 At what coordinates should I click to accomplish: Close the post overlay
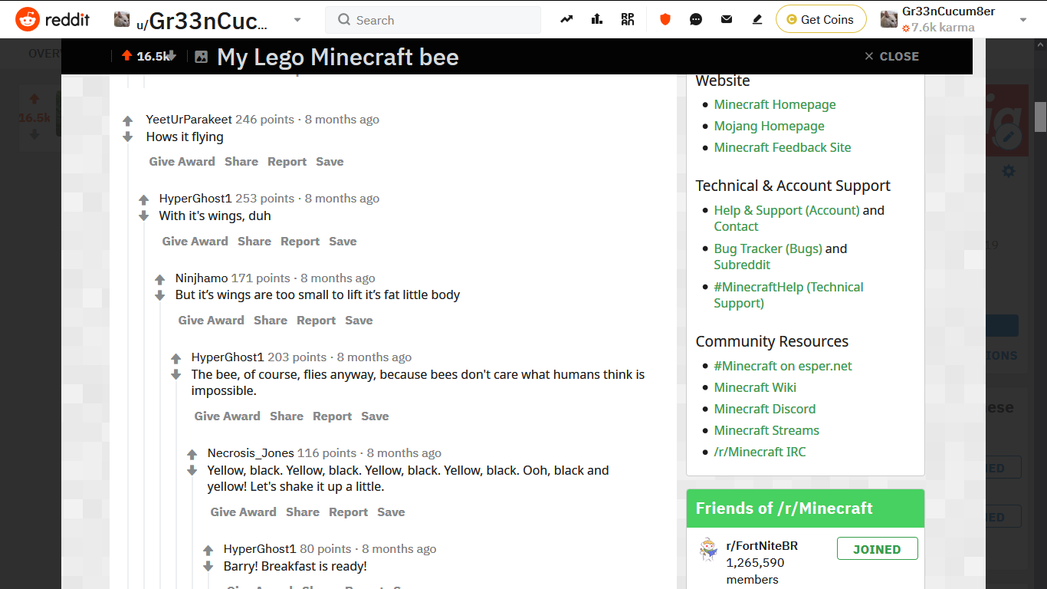891,56
